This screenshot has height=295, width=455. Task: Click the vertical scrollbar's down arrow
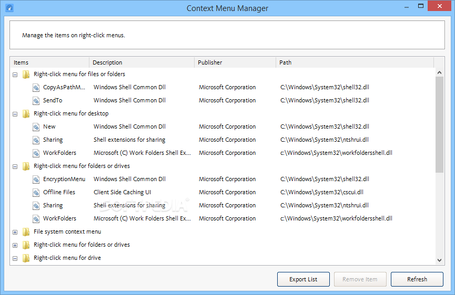(x=439, y=260)
